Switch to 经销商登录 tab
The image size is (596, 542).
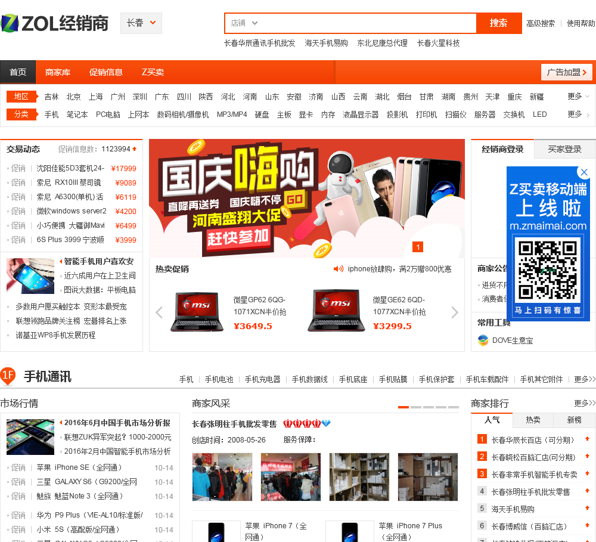pyautogui.click(x=502, y=149)
